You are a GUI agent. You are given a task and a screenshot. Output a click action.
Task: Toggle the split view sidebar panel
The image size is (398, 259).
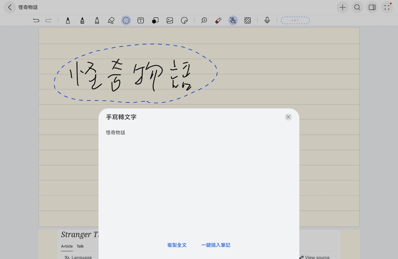coord(372,7)
